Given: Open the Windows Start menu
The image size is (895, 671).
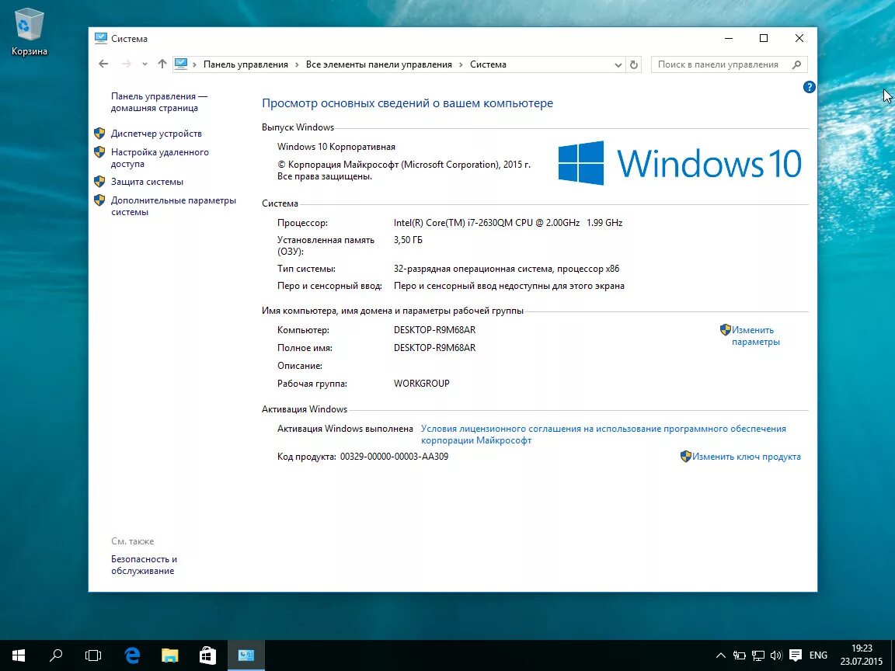Looking at the screenshot, I should click(x=19, y=655).
